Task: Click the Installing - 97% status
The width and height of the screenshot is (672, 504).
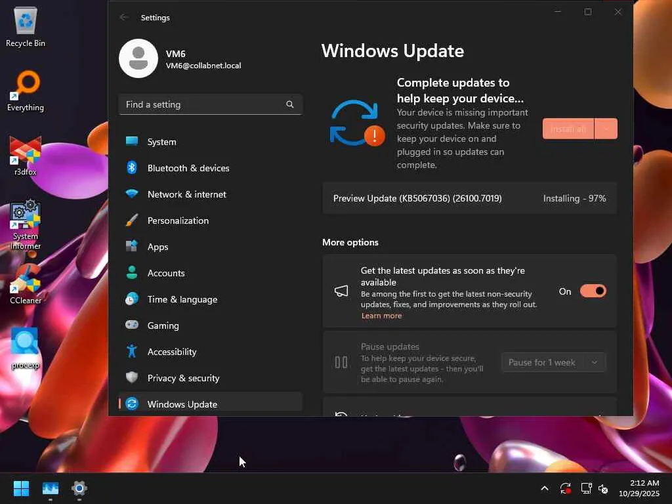Action: 574,198
